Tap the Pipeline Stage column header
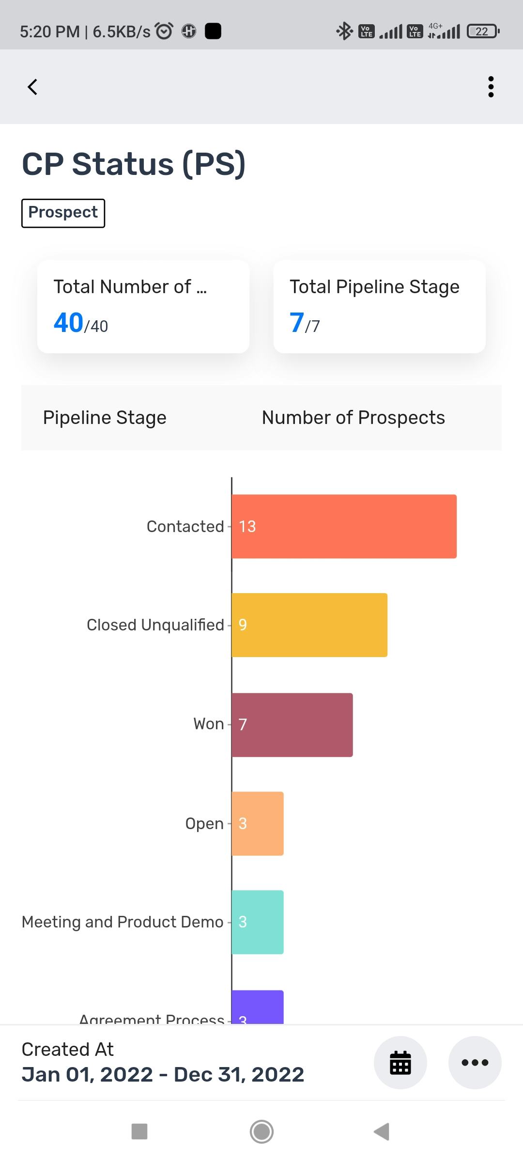Image resolution: width=523 pixels, height=1163 pixels. point(105,418)
